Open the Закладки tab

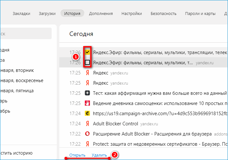pyautogui.click(x=21, y=13)
